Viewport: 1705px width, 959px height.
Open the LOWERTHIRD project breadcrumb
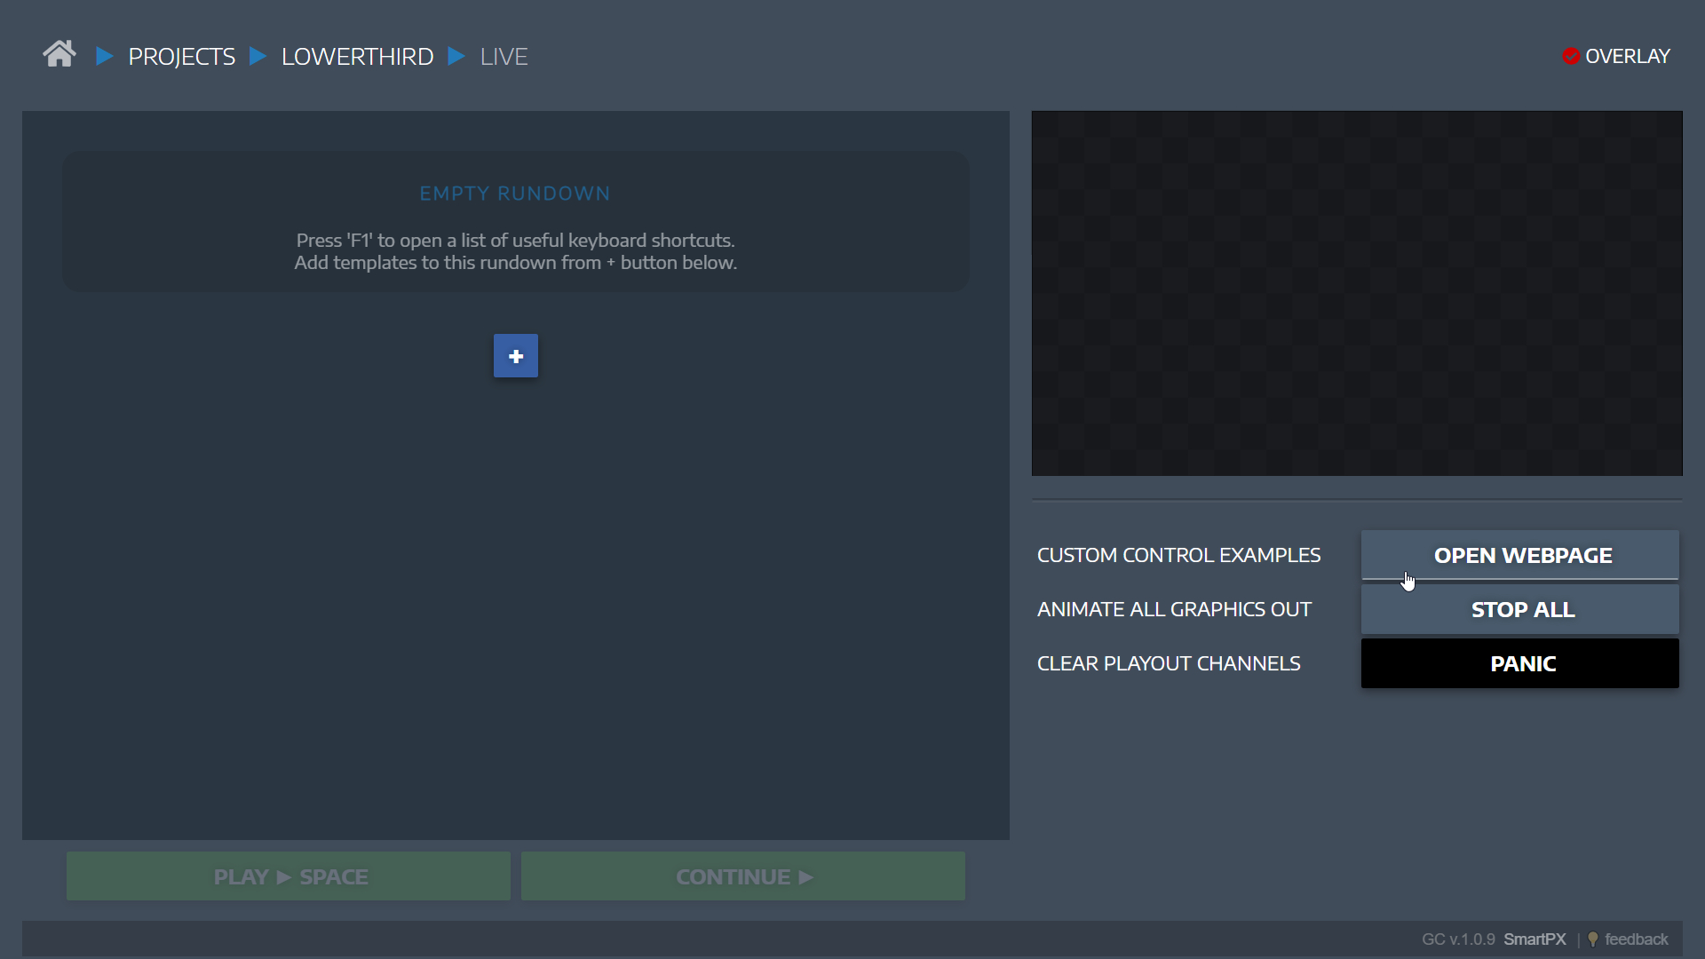click(x=357, y=55)
